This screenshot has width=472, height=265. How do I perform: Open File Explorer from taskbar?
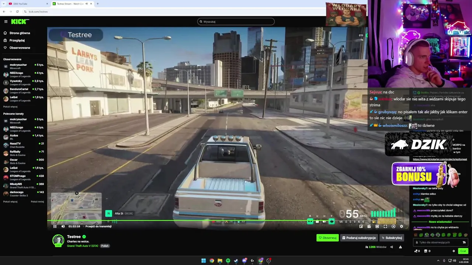pyautogui.click(x=220, y=261)
